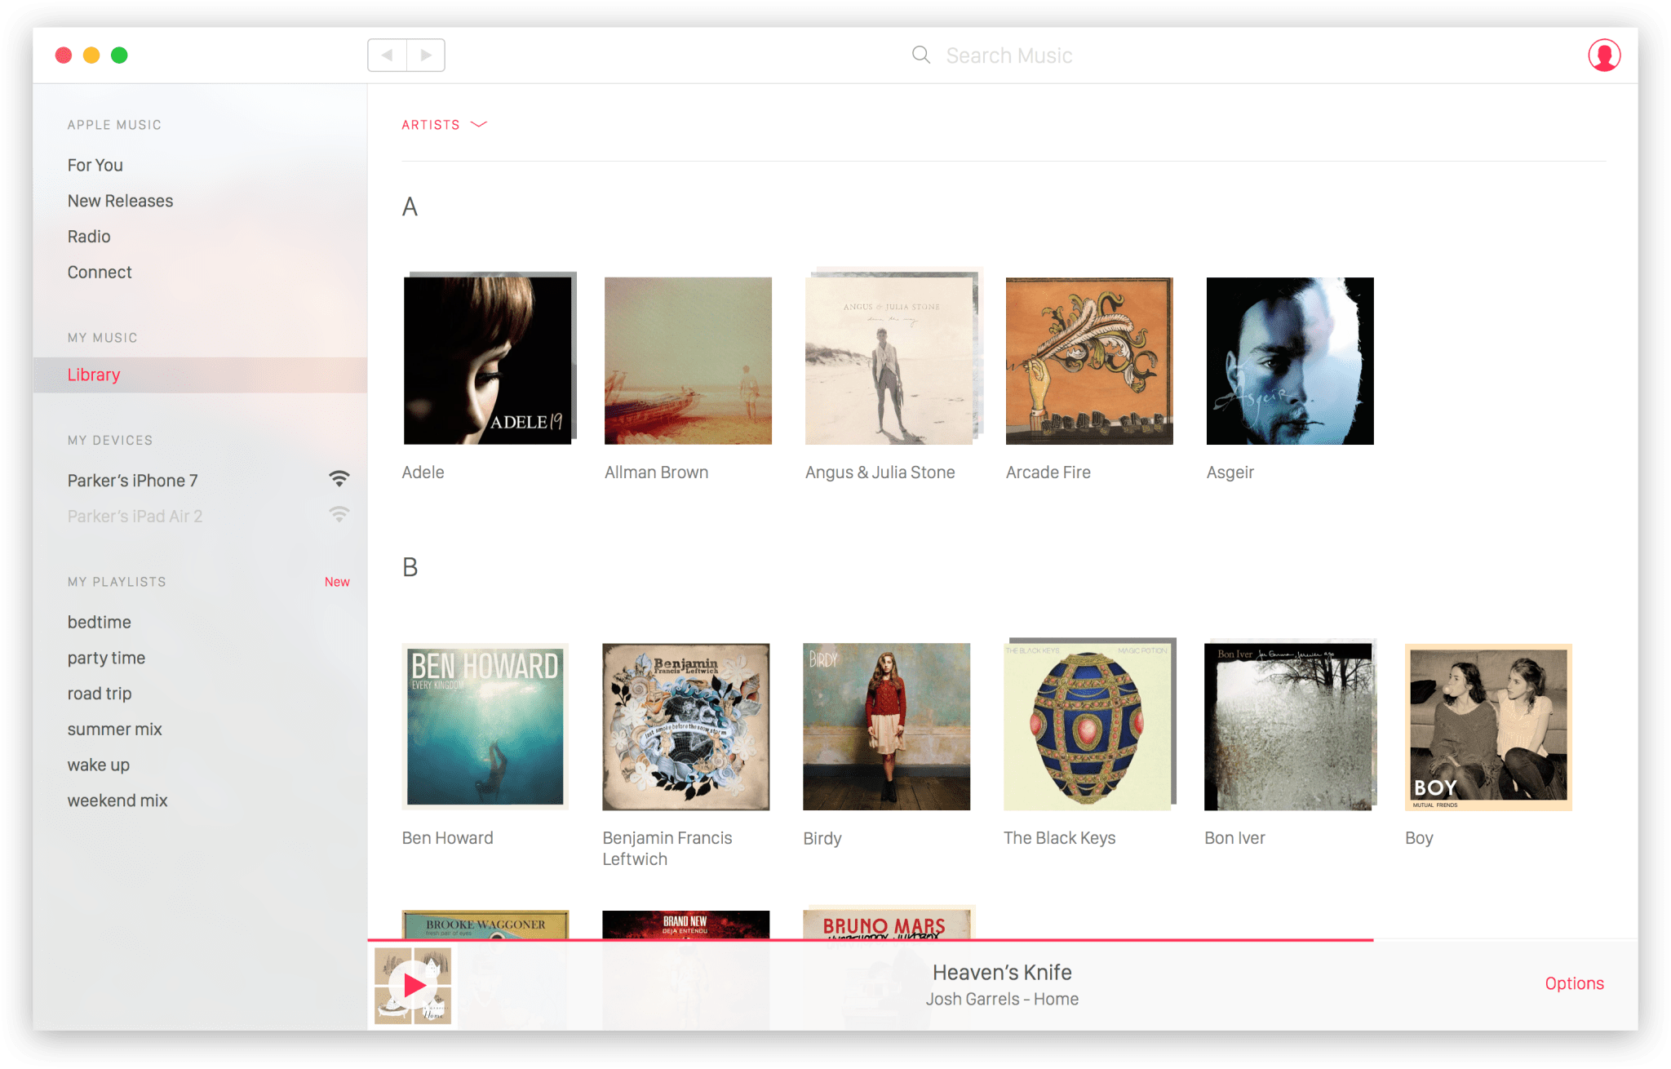The height and width of the screenshot is (1069, 1671).
Task: Open Bruno Mars album artwork
Action: [x=889, y=922]
